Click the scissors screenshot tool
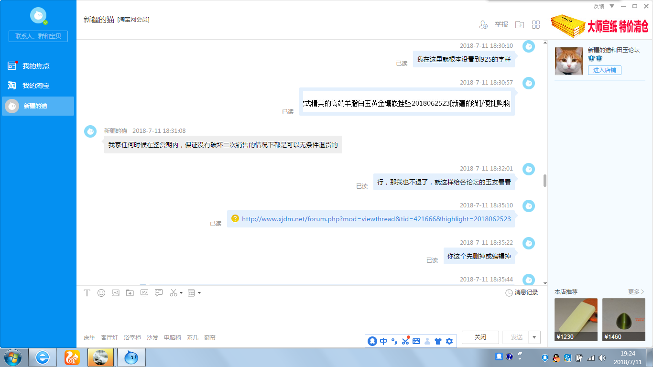The image size is (653, 367). pos(173,293)
